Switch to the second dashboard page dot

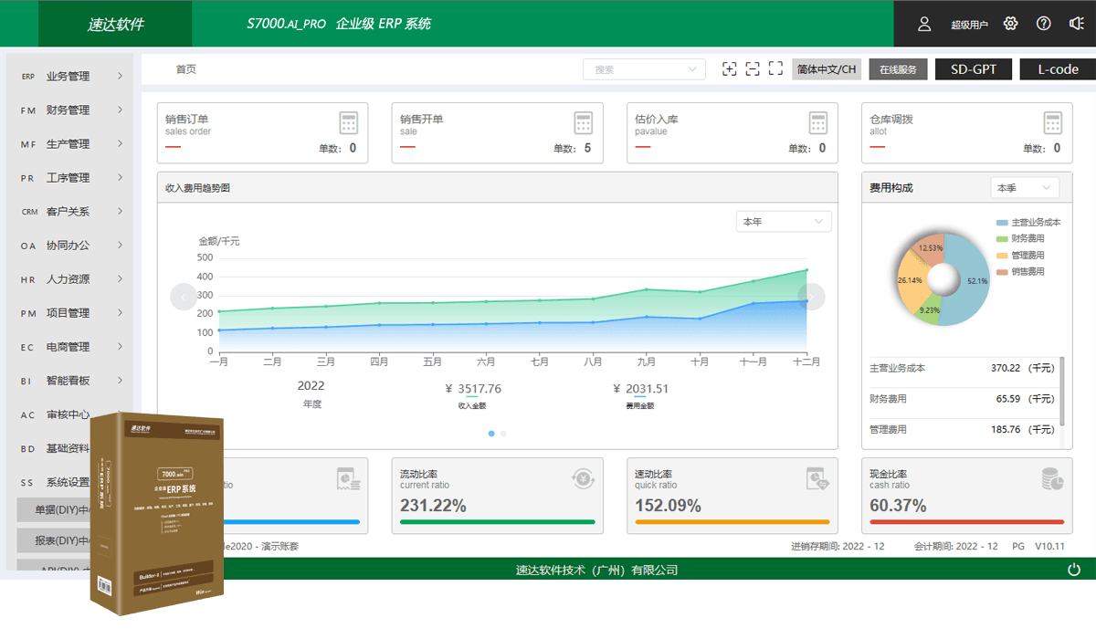(x=502, y=434)
